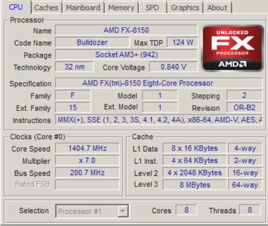
Task: Click the Core Voltage value 0.840 V
Action: tap(174, 67)
